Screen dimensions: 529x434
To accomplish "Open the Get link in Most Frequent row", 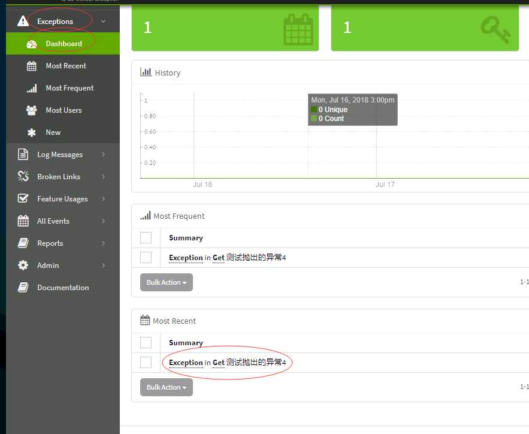I will [218, 258].
